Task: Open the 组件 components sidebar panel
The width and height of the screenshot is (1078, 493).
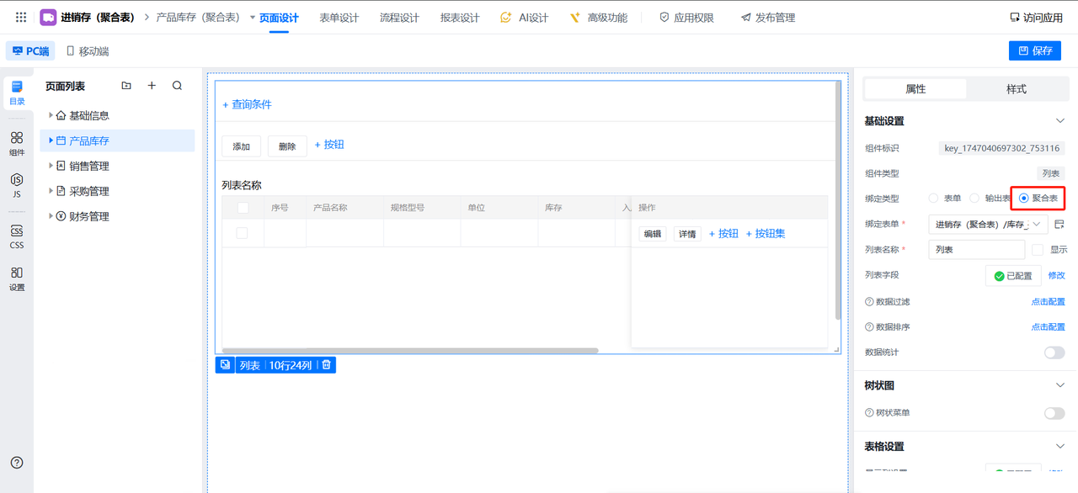Action: point(17,143)
